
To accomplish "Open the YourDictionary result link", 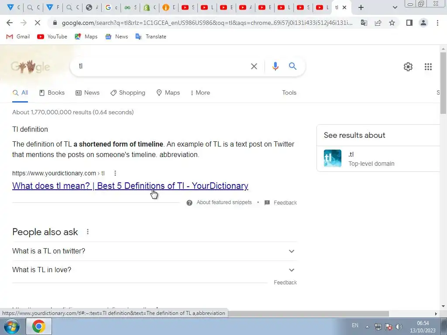I will [x=130, y=186].
